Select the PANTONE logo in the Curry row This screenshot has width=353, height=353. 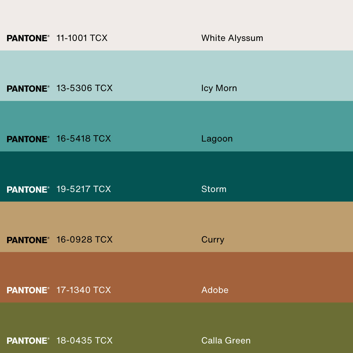(28, 240)
